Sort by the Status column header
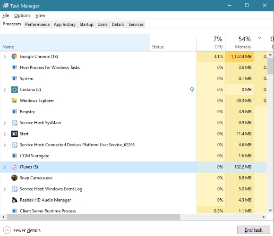The image size is (274, 236). (x=173, y=42)
